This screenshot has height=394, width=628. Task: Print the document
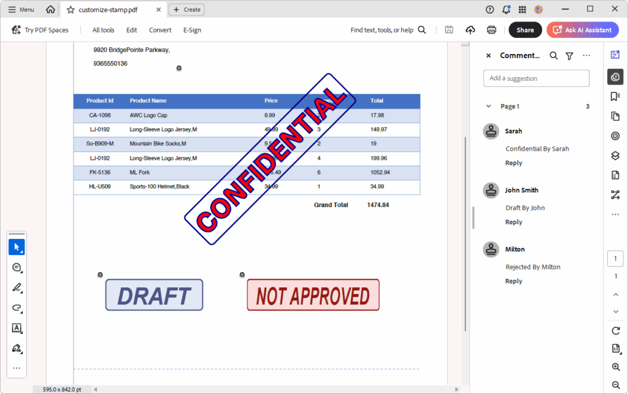pos(491,29)
